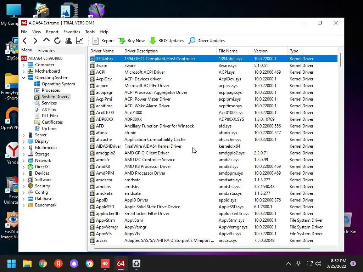Switch to the Menu tab
This screenshot has width=363, height=272.
tap(27, 50)
